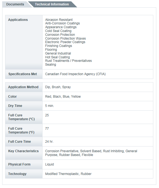Click Rust Treatments / Preventatives entry
Image resolution: width=159 pixels, height=188 pixels.
69,61
